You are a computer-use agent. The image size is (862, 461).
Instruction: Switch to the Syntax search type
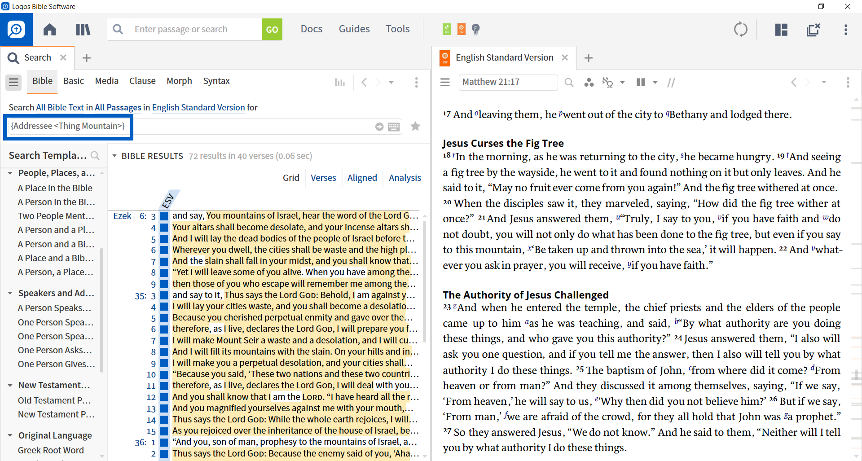216,81
